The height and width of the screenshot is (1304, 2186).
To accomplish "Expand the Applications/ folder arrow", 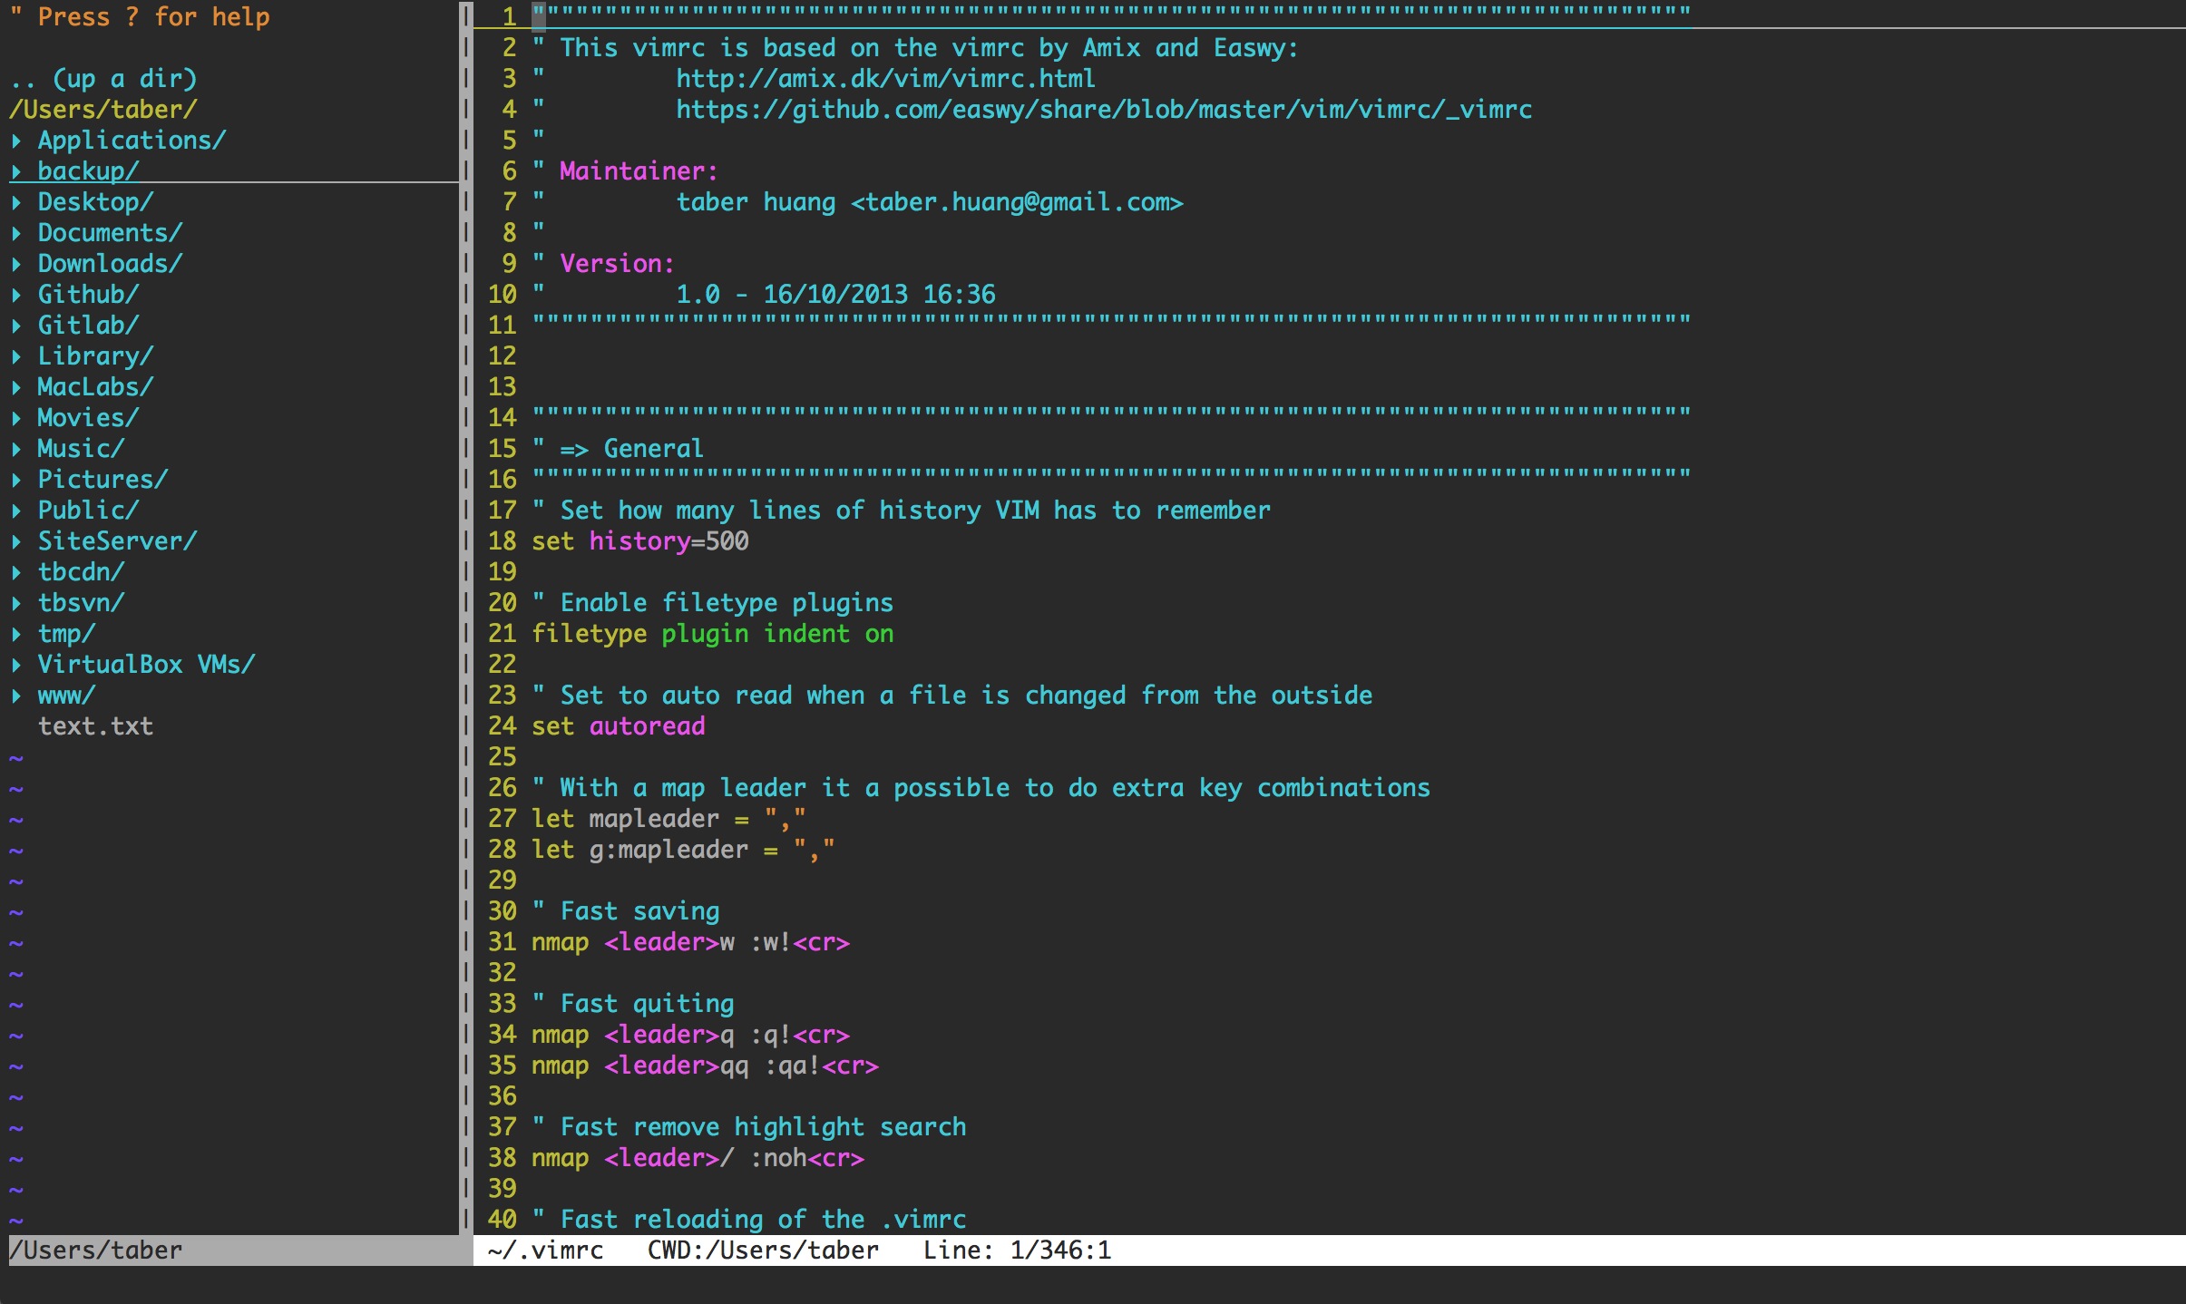I will point(16,141).
